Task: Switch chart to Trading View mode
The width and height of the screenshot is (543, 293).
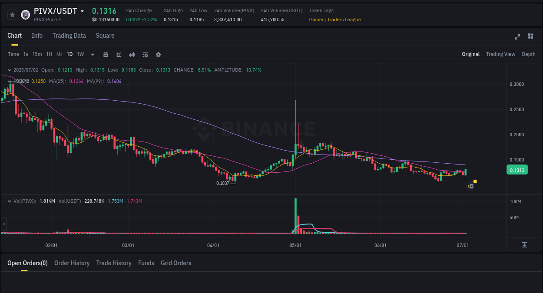Action: coord(500,54)
